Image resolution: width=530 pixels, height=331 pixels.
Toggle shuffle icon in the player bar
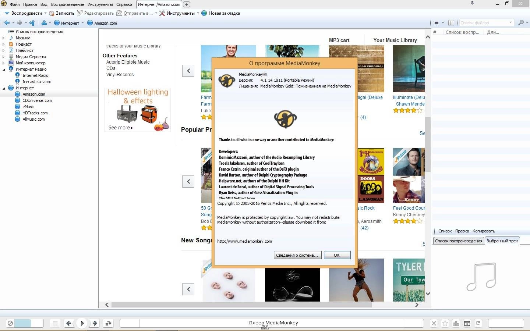(x=434, y=323)
